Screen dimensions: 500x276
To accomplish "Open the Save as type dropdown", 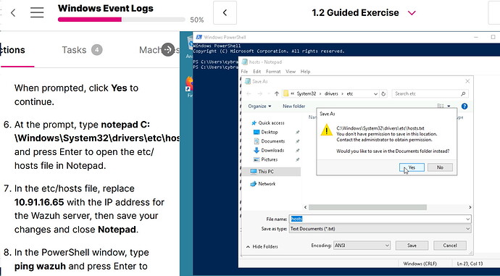I will [x=380, y=229].
